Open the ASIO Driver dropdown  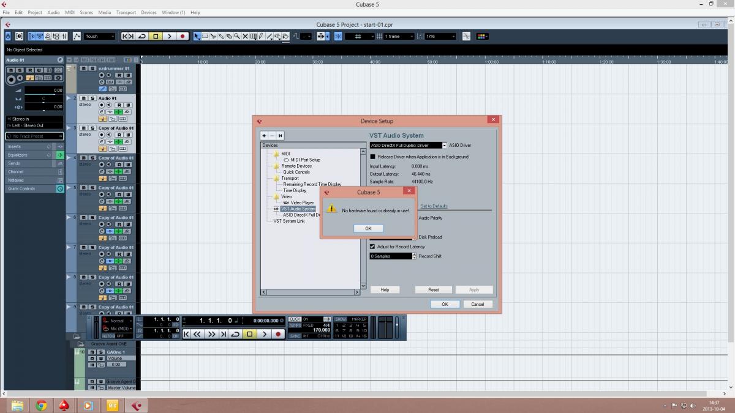(x=445, y=146)
